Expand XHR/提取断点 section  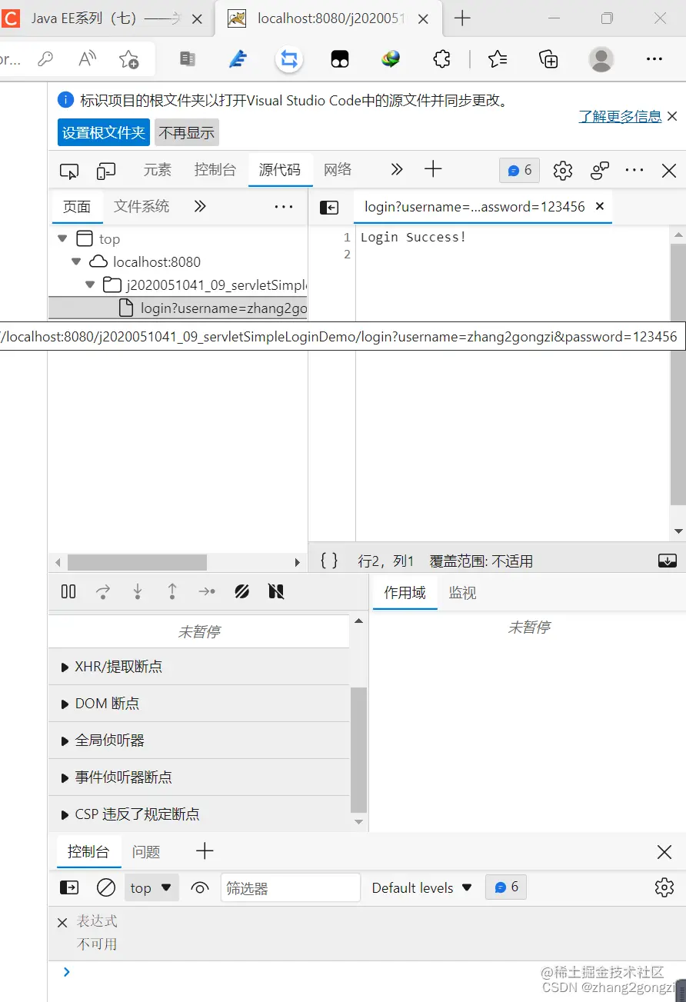198,667
